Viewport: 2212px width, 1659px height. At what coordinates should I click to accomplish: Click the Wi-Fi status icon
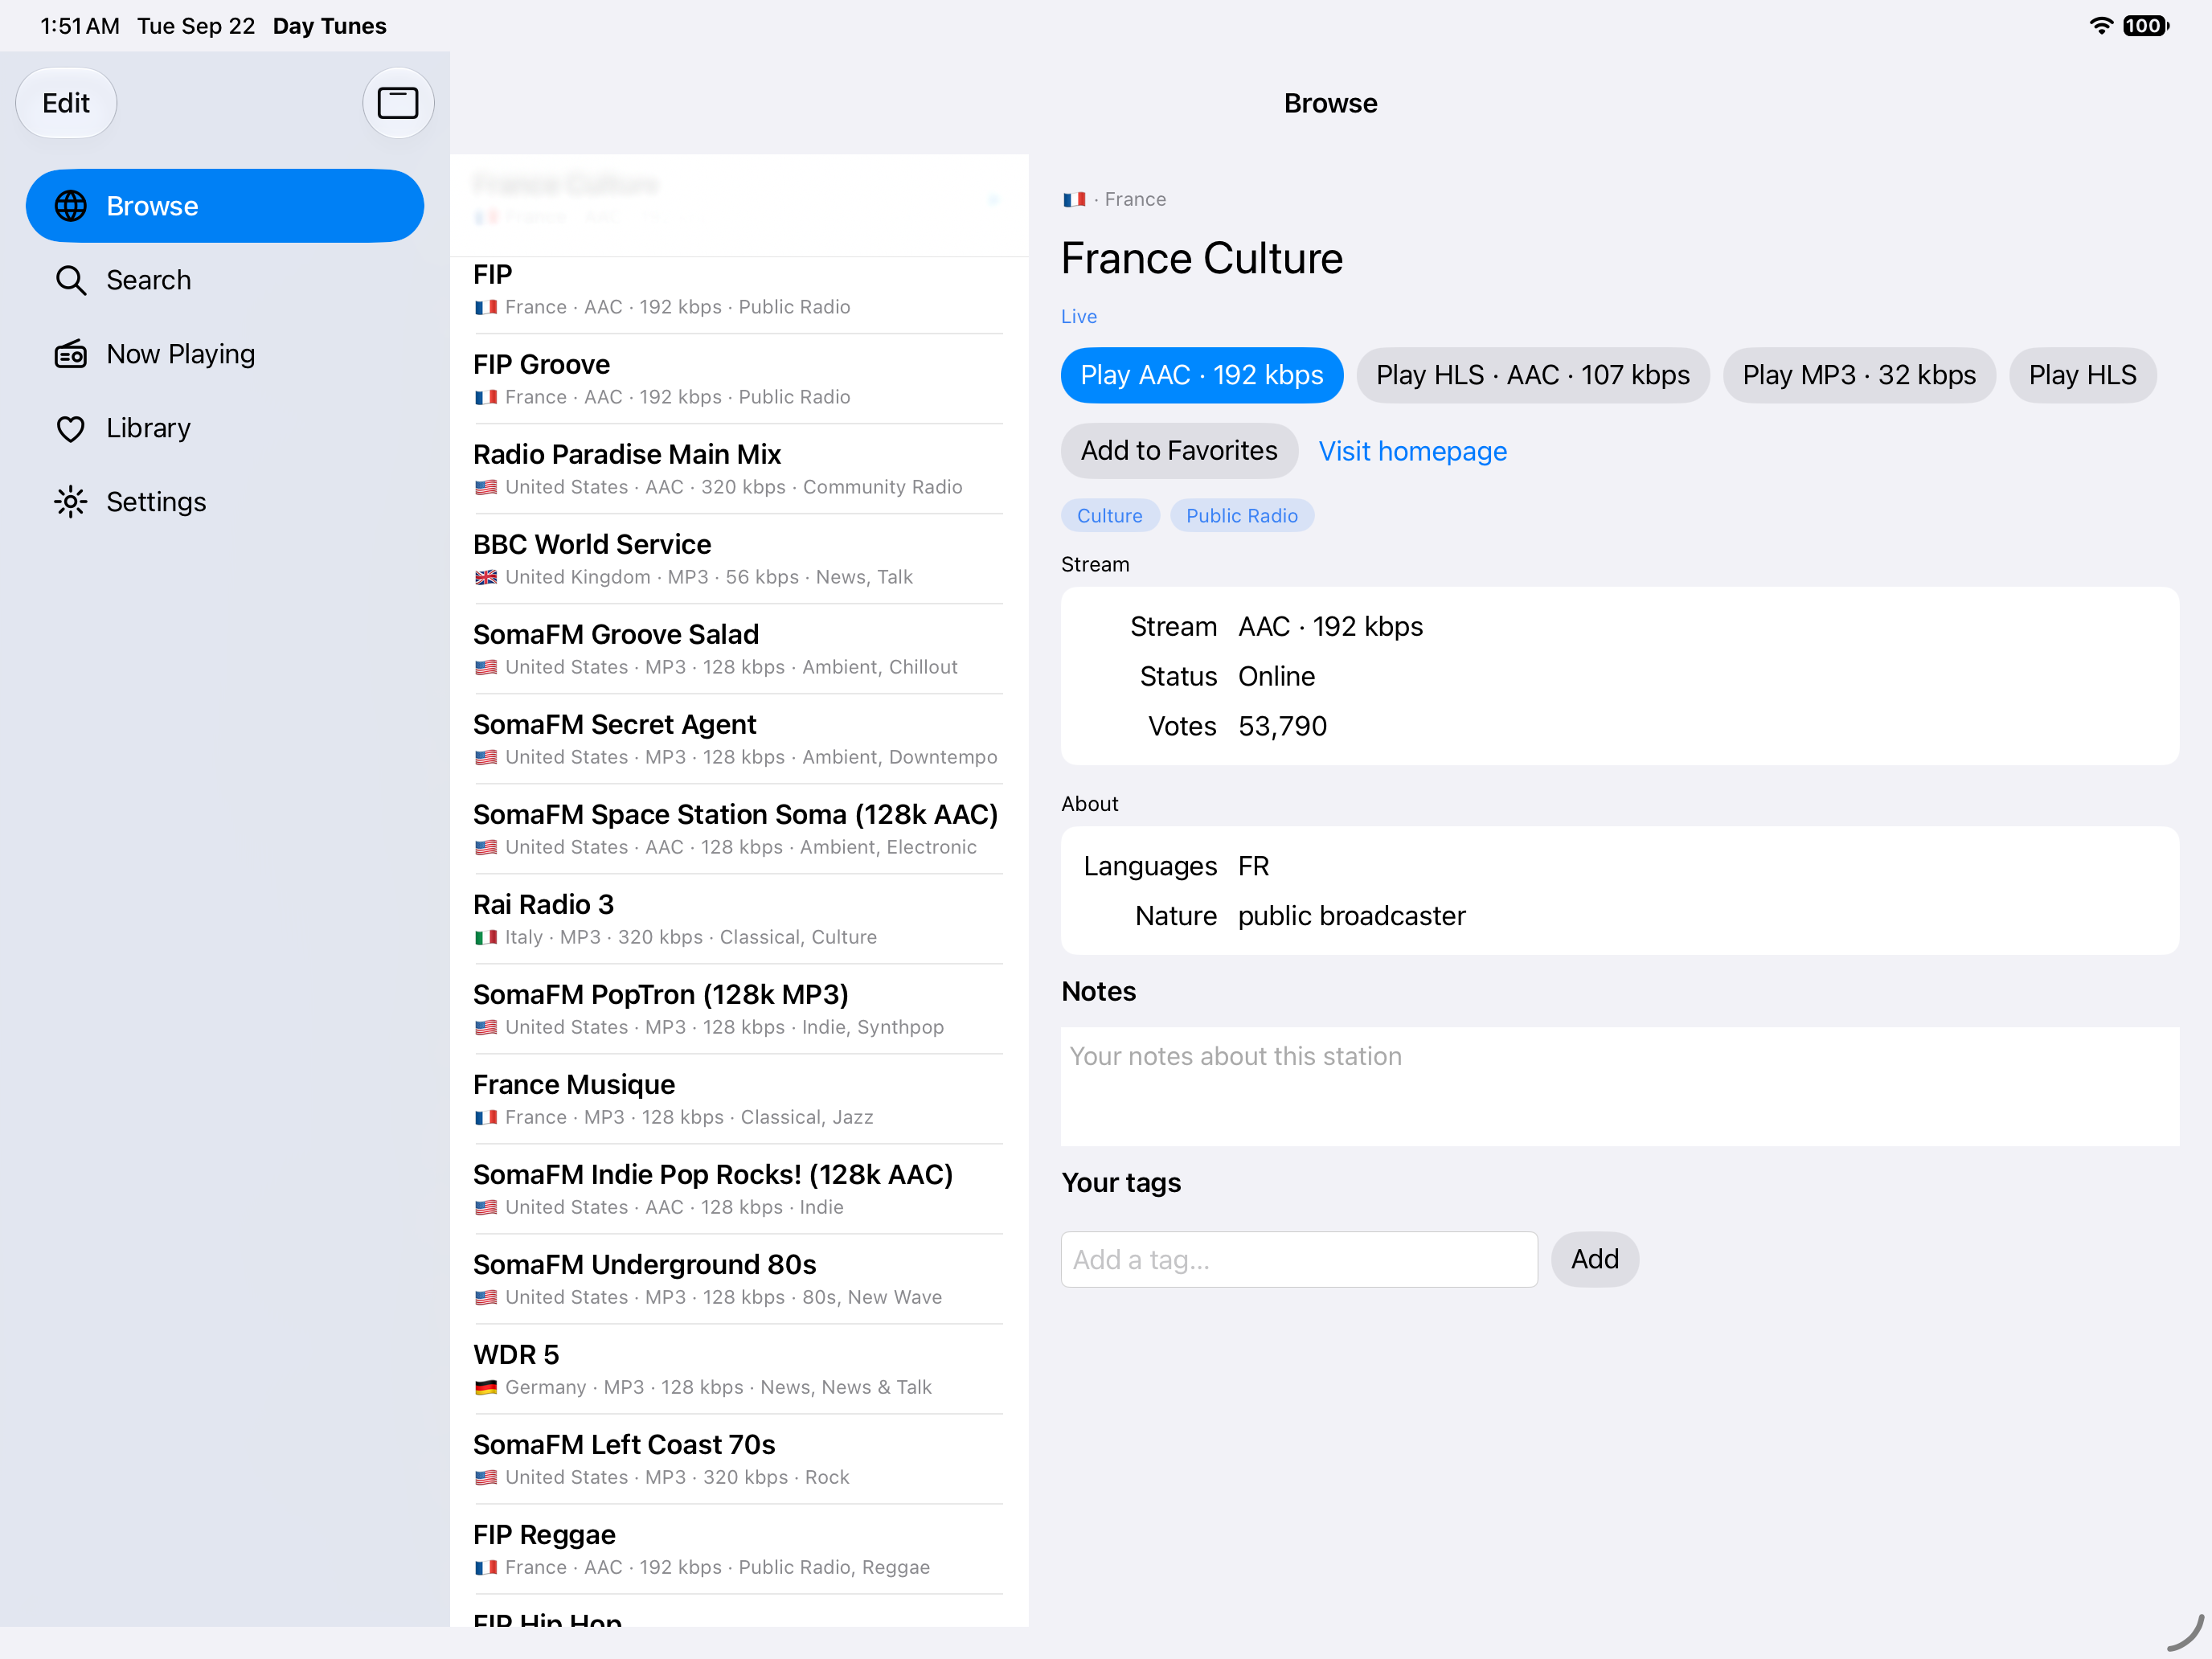coord(2101,26)
